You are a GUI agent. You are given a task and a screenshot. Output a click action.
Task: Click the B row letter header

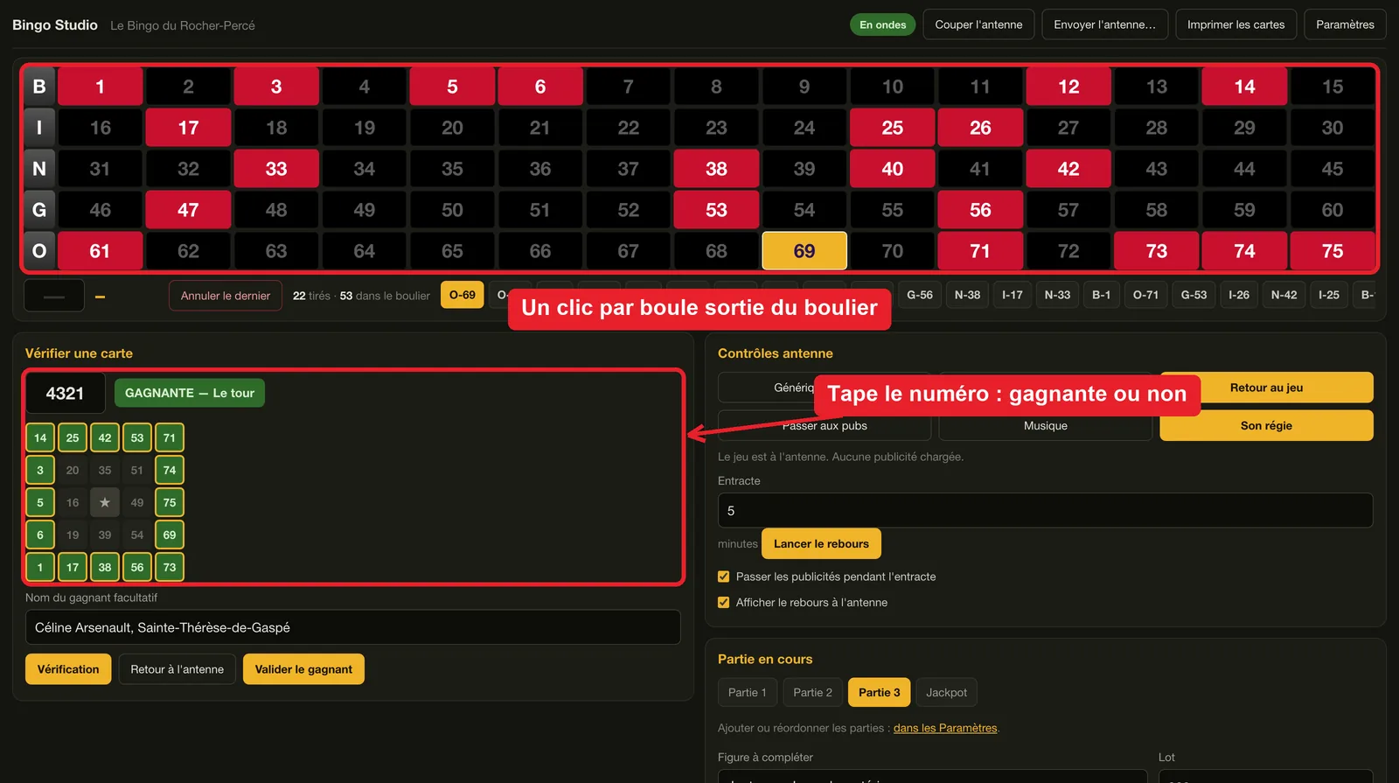tap(39, 87)
